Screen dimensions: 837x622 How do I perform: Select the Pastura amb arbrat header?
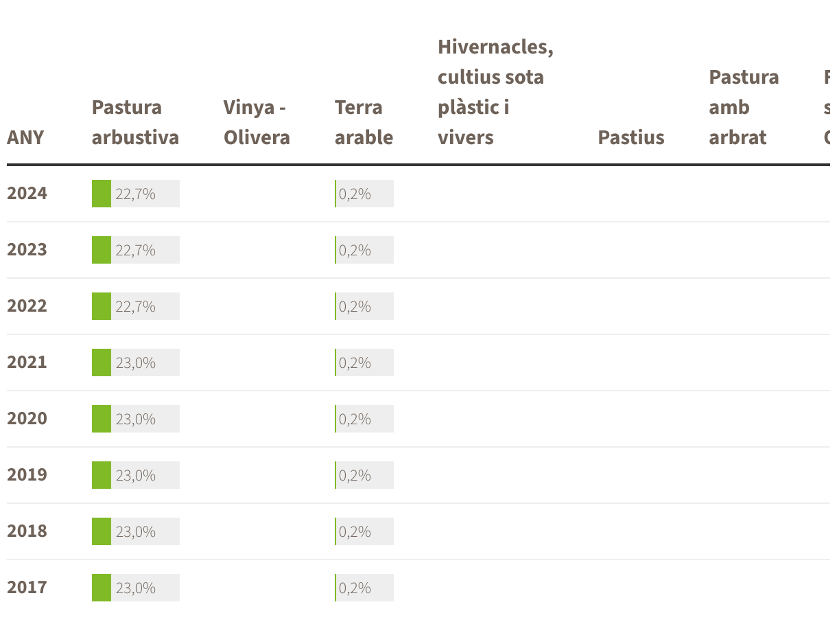point(744,107)
